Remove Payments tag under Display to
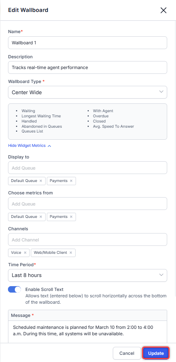 pos(71,181)
